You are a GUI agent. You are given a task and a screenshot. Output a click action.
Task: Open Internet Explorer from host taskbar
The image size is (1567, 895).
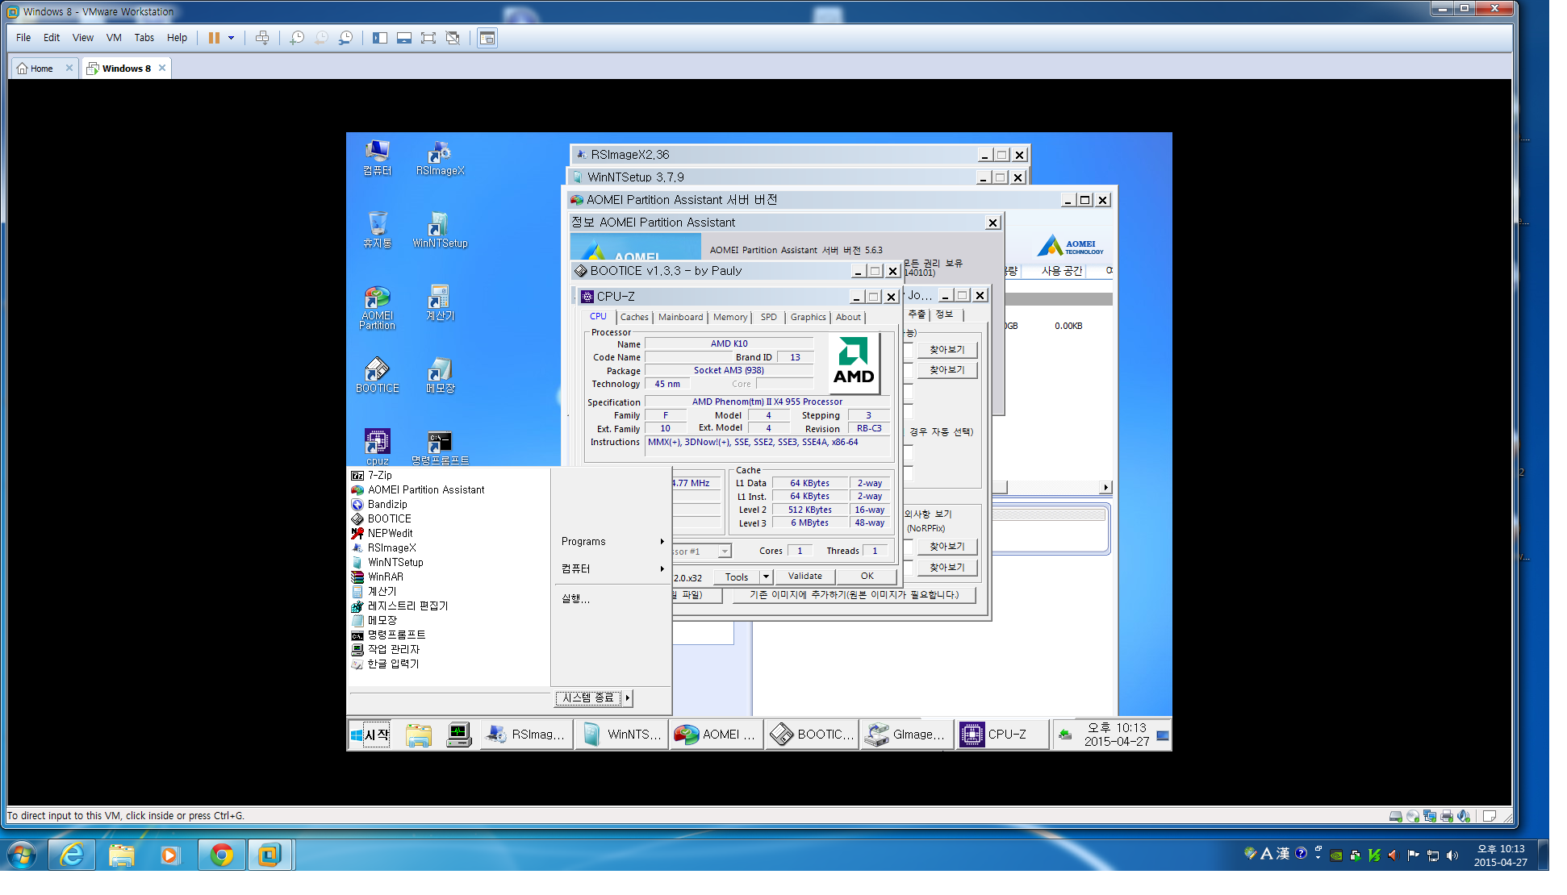72,855
